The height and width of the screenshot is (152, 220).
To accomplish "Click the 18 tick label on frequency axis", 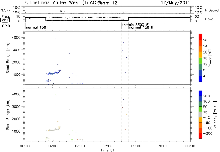I will (x=18, y=16).
